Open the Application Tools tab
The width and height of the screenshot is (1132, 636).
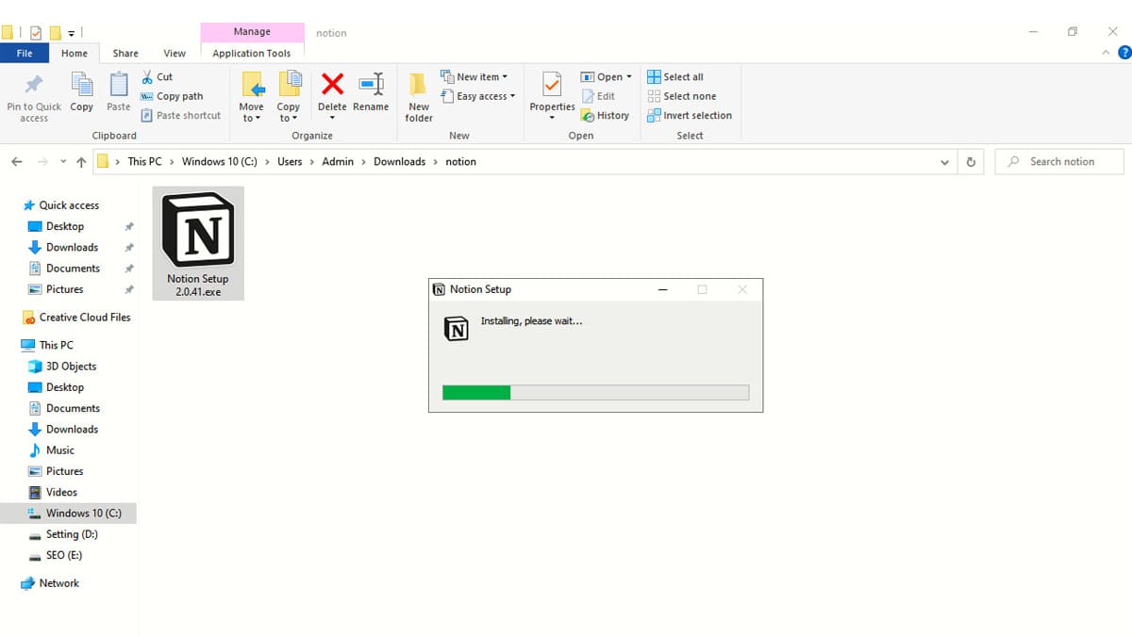(252, 53)
